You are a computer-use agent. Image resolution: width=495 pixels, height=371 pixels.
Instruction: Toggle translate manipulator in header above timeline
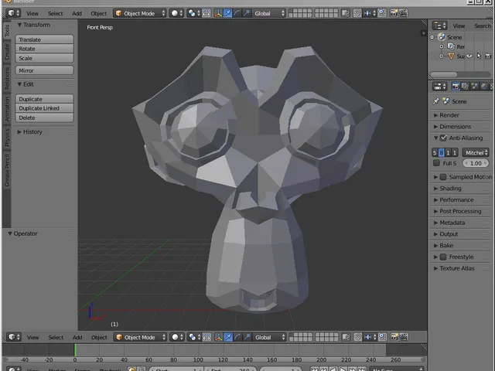tap(228, 337)
